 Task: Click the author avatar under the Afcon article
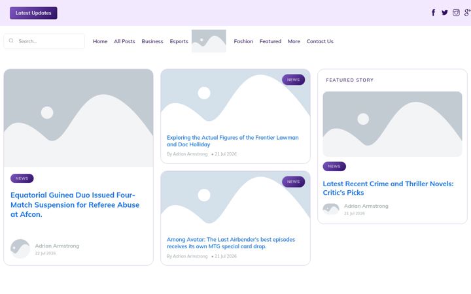coord(20,249)
